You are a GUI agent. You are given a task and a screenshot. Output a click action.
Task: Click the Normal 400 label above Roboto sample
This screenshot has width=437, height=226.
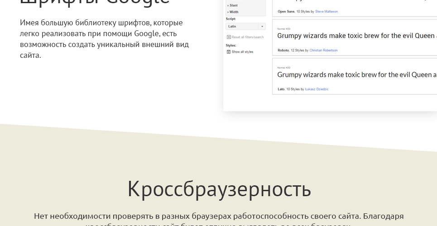(284, 29)
